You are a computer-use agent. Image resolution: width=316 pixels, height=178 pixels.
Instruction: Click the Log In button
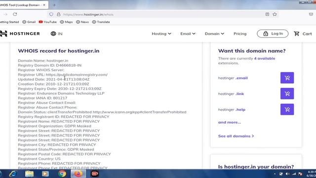tap(273, 34)
